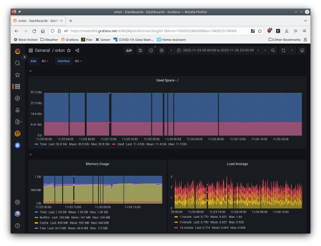The image size is (321, 246).
Task: Save the dashboard with the disk icon
Action: point(141,51)
